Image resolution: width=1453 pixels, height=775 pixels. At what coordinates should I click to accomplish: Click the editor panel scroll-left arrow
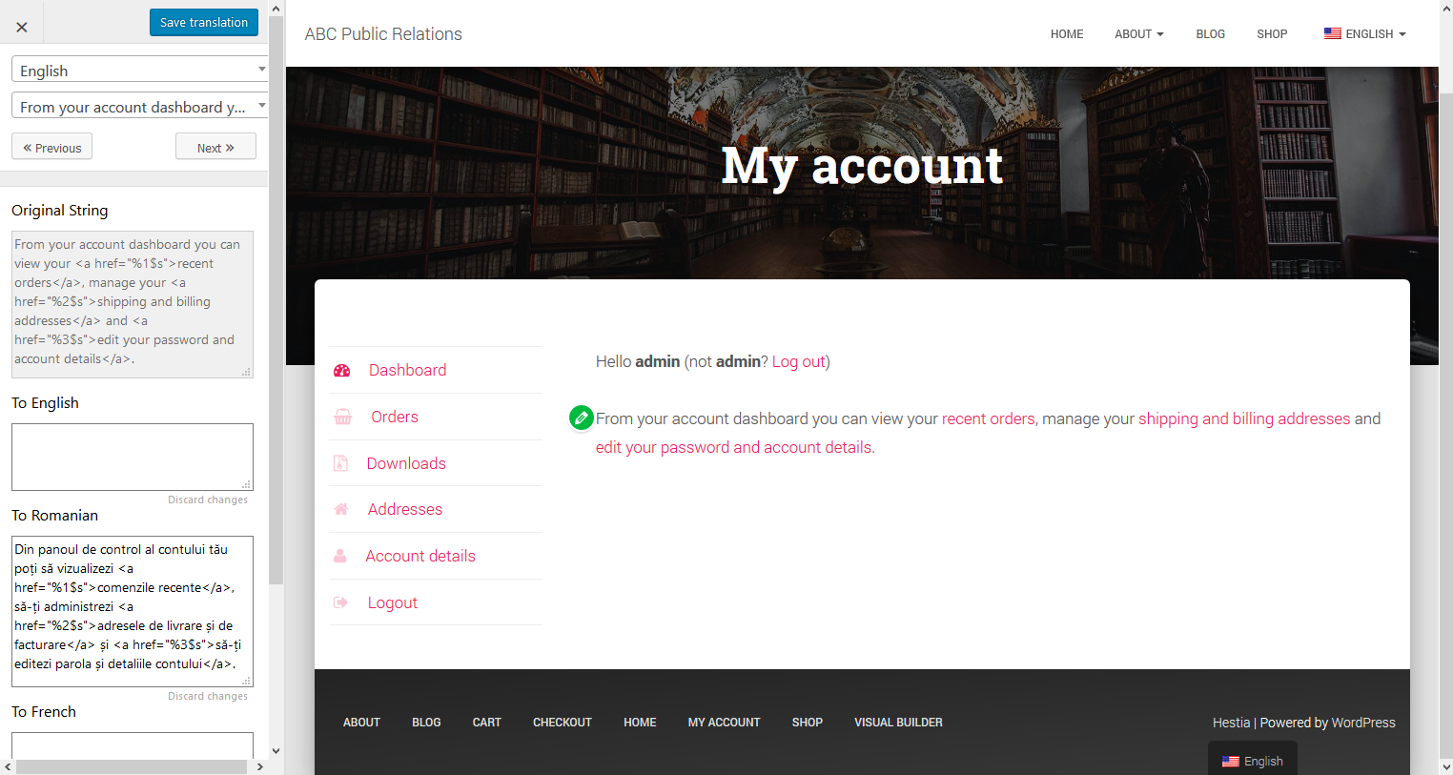[x=9, y=767]
